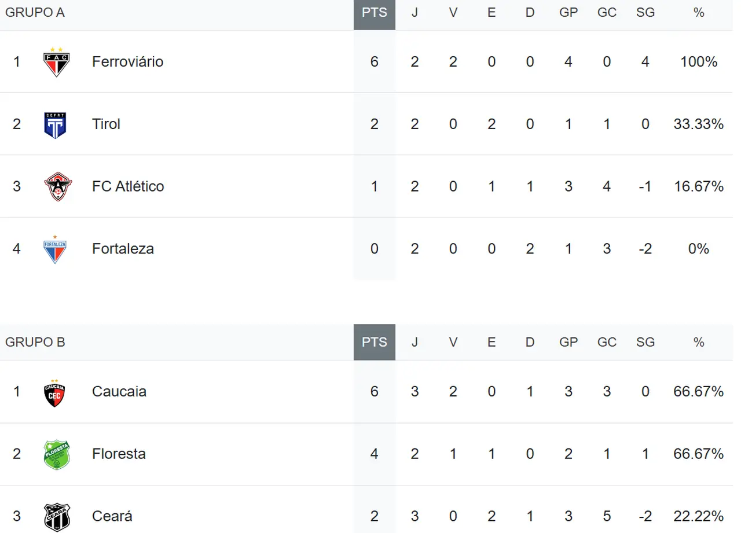Click the Grupo A GP column header
The width and height of the screenshot is (741, 533).
pos(568,13)
